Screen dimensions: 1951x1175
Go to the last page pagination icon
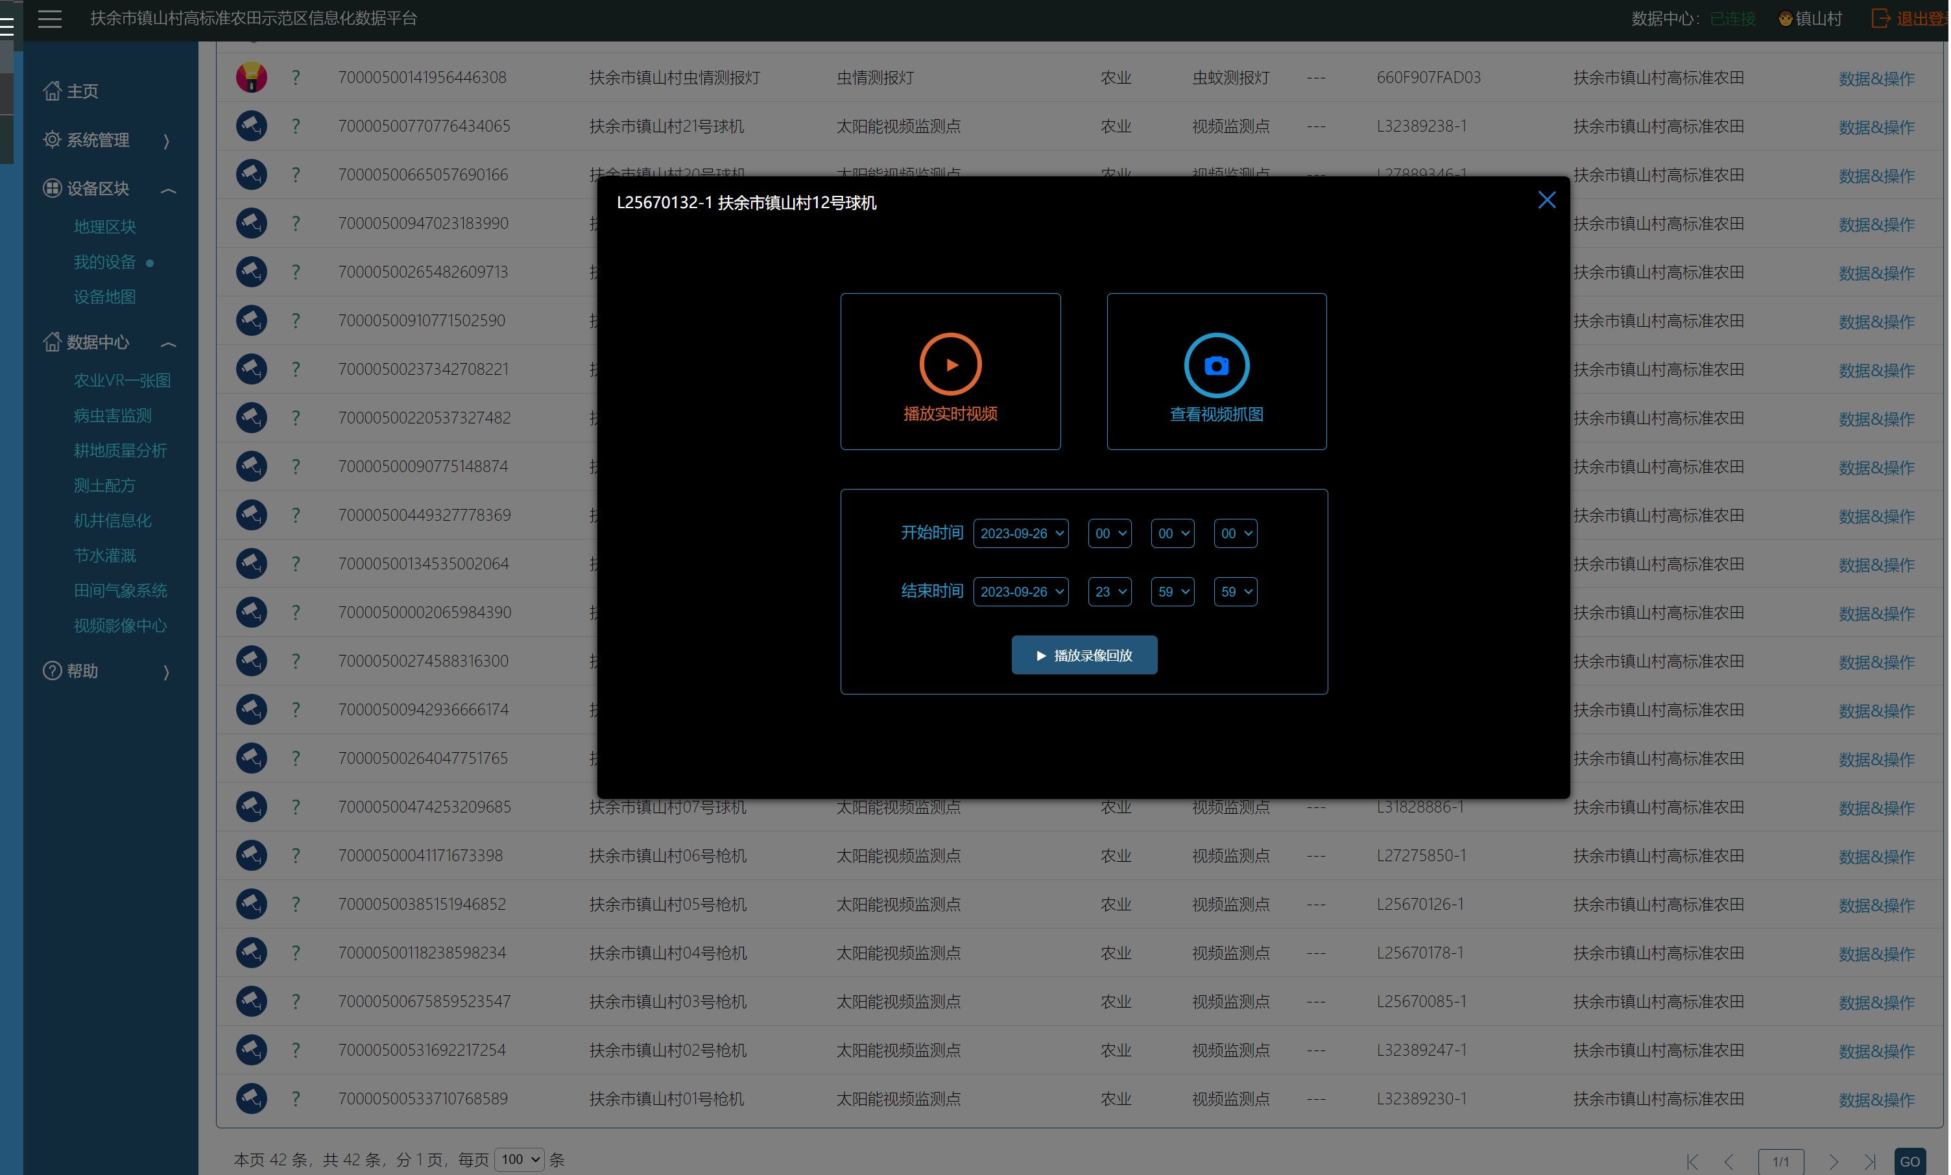[x=1870, y=1161]
